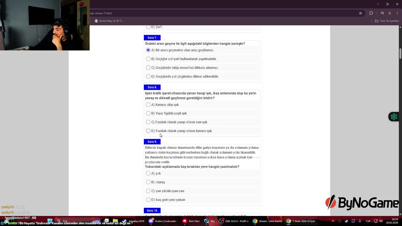The width and height of the screenshot is (402, 226).
Task: Open the Vector Maps & 3D bookmark
Action: click(109, 21)
